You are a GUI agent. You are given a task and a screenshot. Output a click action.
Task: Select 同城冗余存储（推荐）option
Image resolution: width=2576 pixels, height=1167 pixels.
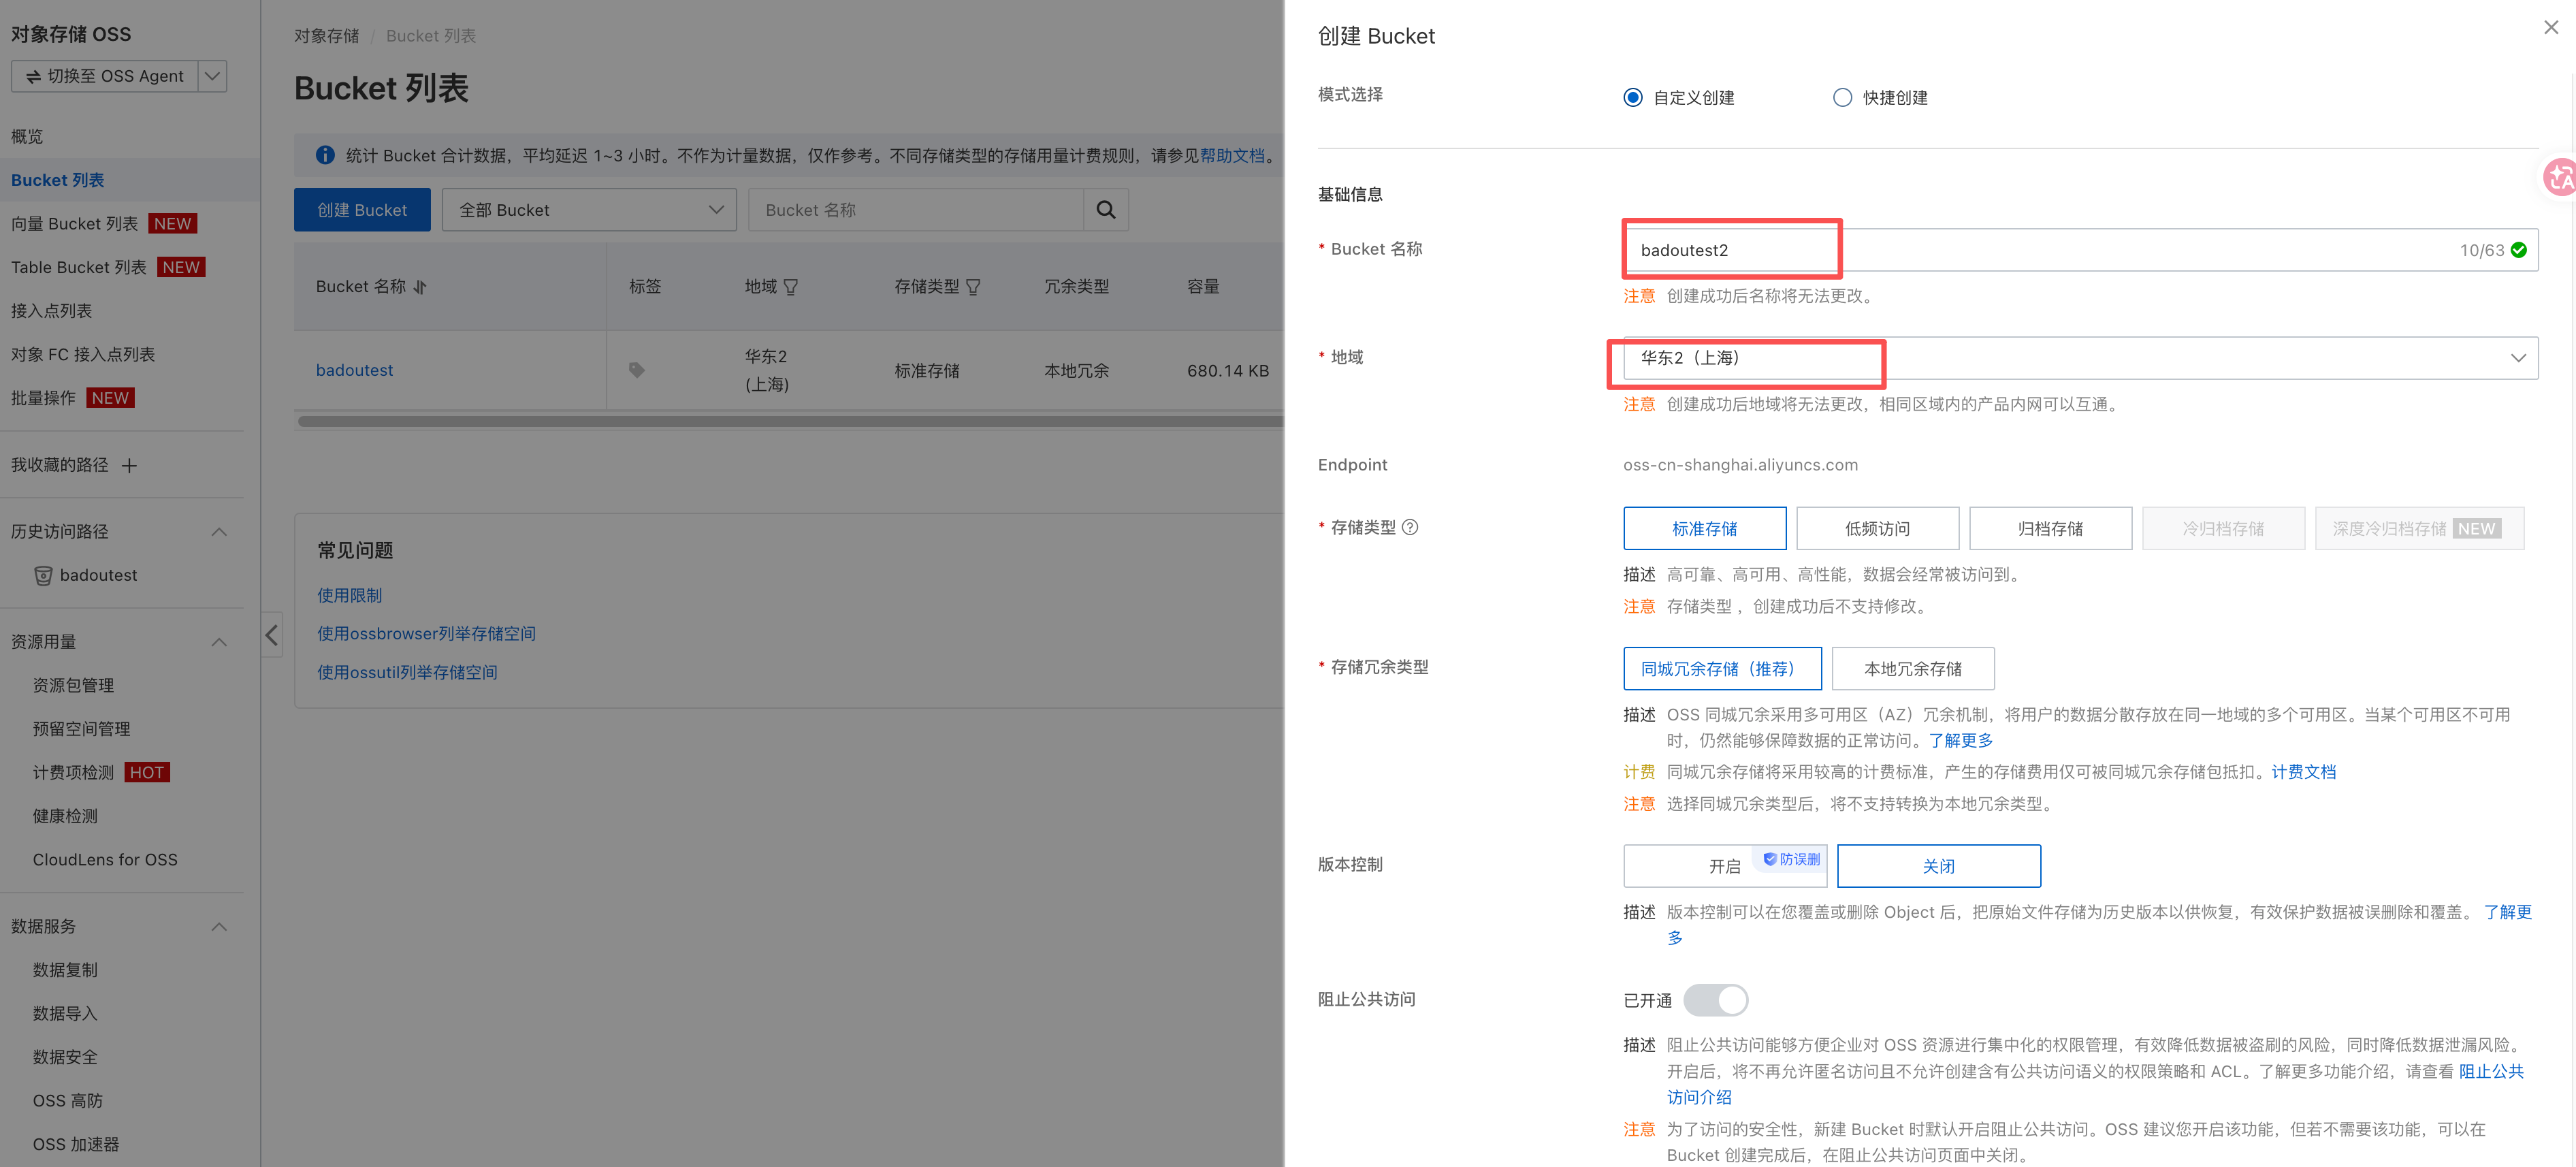(x=1722, y=668)
